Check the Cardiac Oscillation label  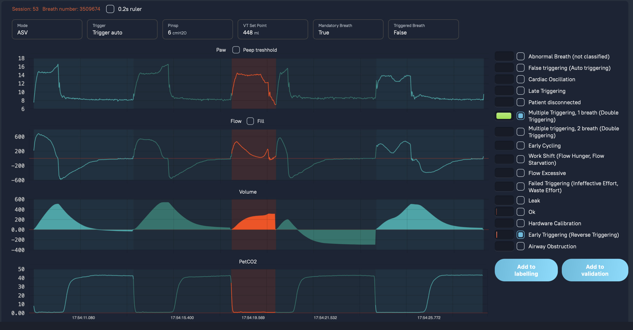521,79
